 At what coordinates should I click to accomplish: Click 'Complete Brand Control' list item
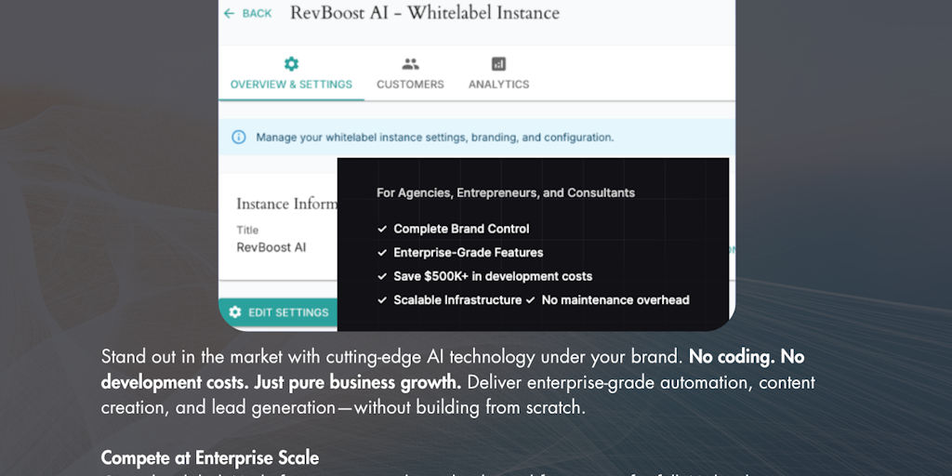[x=461, y=229]
